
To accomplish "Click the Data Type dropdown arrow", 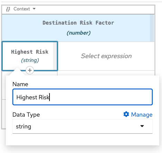I will pos(142,126).
